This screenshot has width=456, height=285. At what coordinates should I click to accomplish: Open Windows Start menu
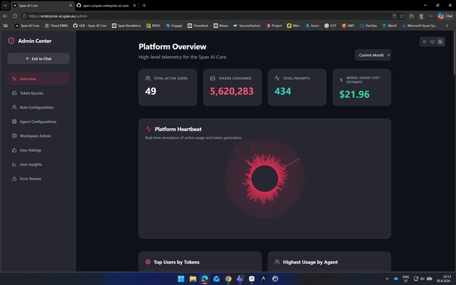pyautogui.click(x=181, y=279)
